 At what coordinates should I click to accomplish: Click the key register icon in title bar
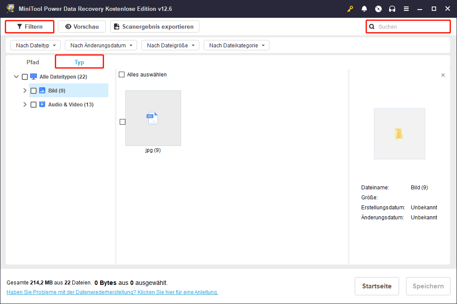pos(350,9)
